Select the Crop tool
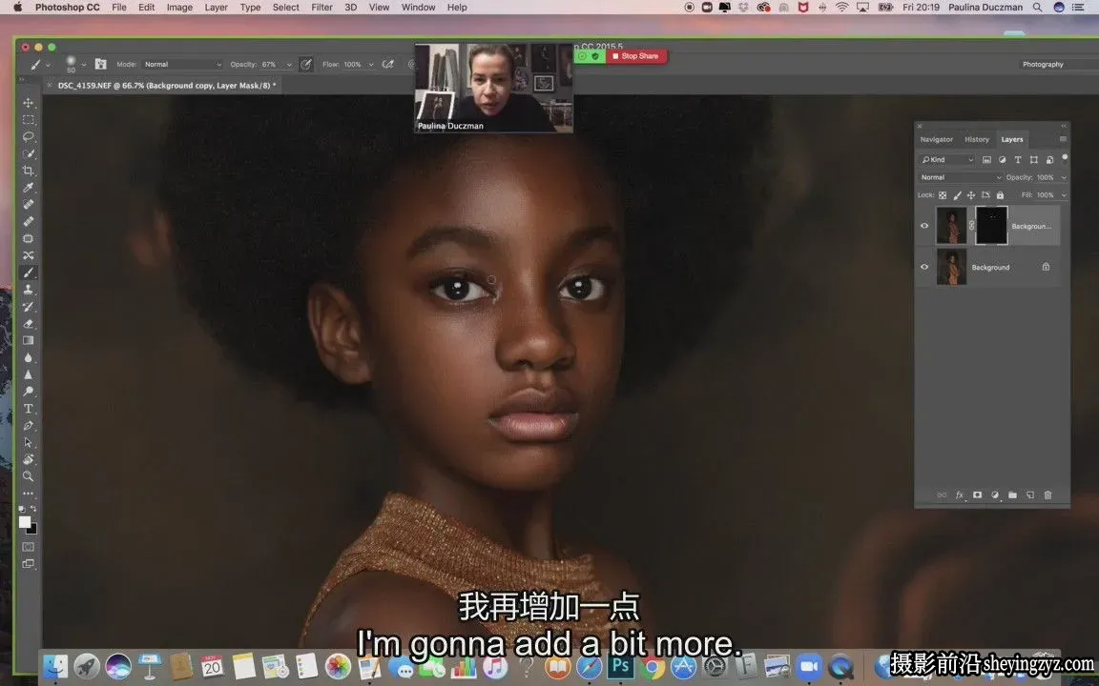The width and height of the screenshot is (1099, 686). pyautogui.click(x=28, y=171)
